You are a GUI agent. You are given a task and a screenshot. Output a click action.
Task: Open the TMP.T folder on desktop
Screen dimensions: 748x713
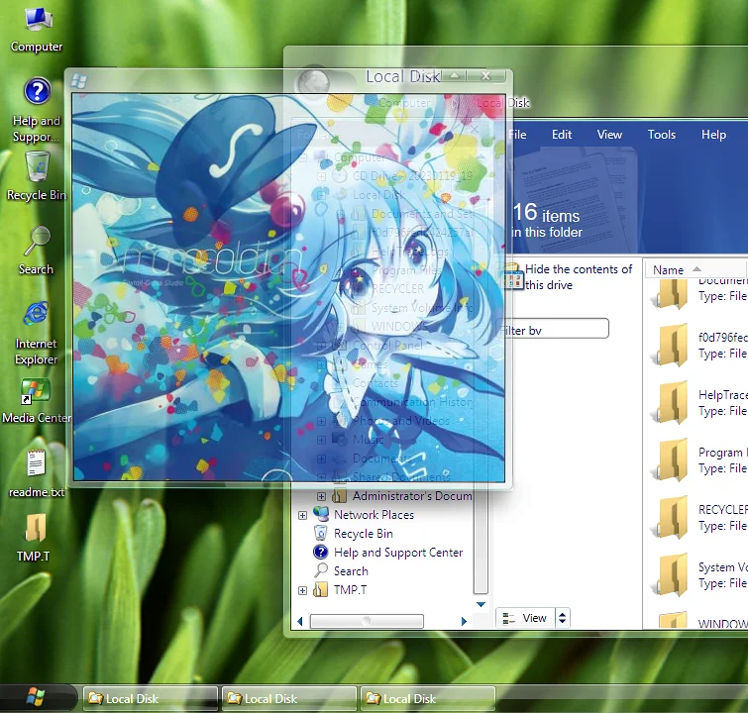(34, 530)
